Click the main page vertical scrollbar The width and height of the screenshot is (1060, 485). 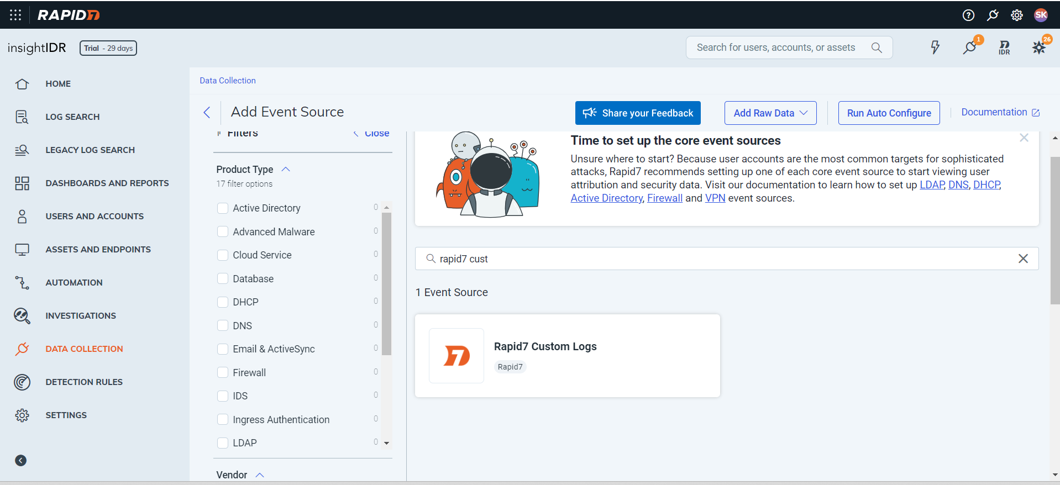click(x=1055, y=230)
